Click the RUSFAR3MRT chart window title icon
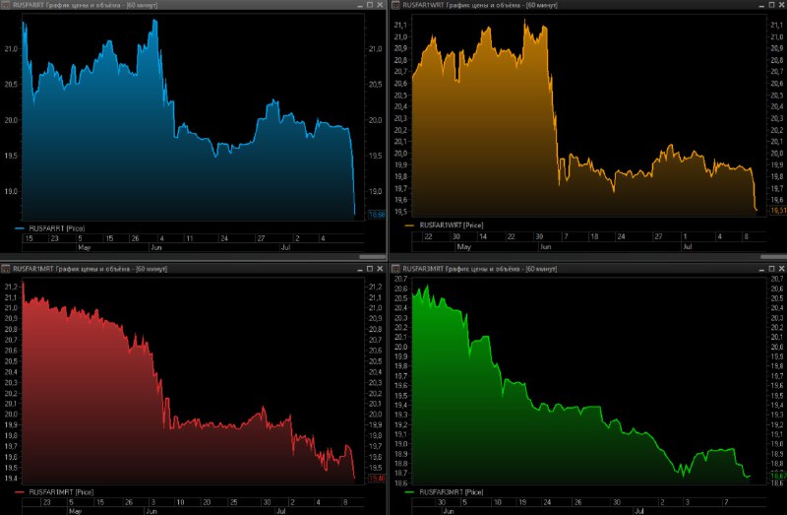787x515 pixels. [395, 269]
